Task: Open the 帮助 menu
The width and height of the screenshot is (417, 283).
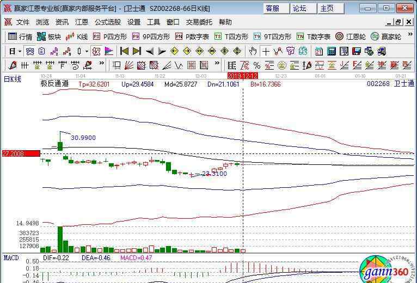Action: coord(225,22)
